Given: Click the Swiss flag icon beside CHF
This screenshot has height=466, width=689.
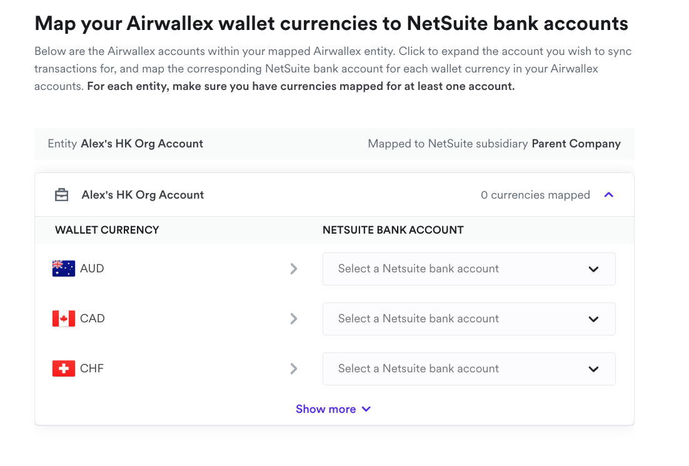Looking at the screenshot, I should (x=63, y=368).
